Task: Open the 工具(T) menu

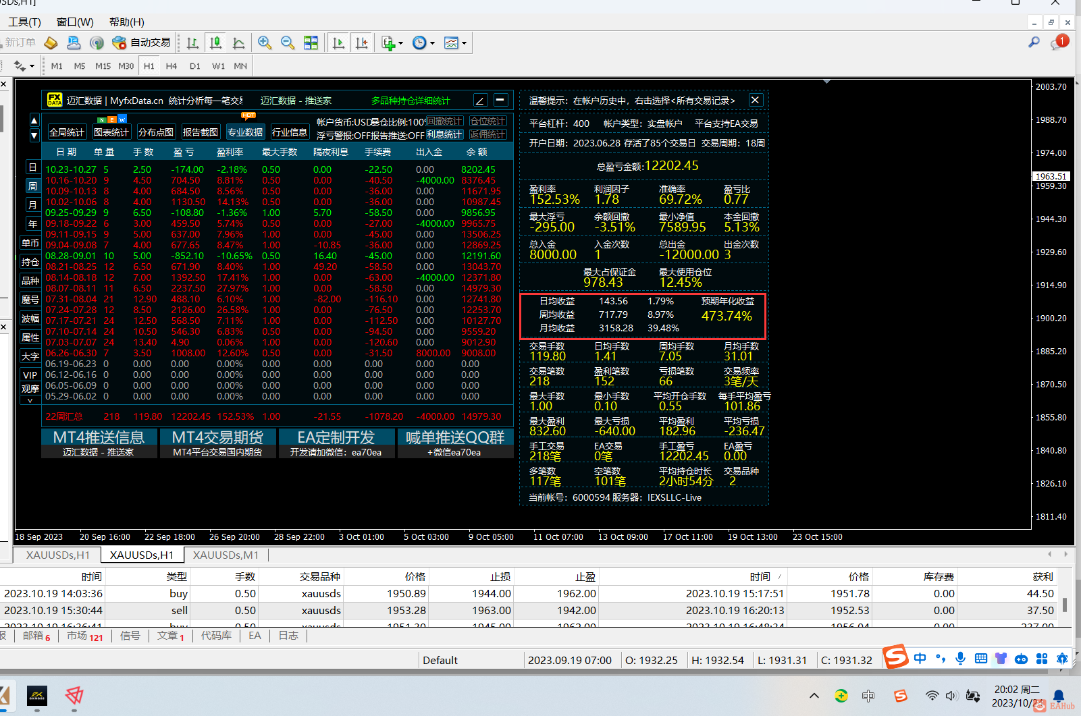Action: (25, 22)
